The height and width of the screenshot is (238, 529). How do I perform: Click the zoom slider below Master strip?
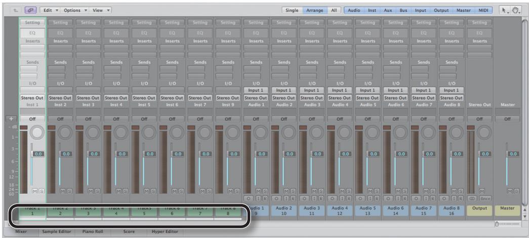coord(507,224)
